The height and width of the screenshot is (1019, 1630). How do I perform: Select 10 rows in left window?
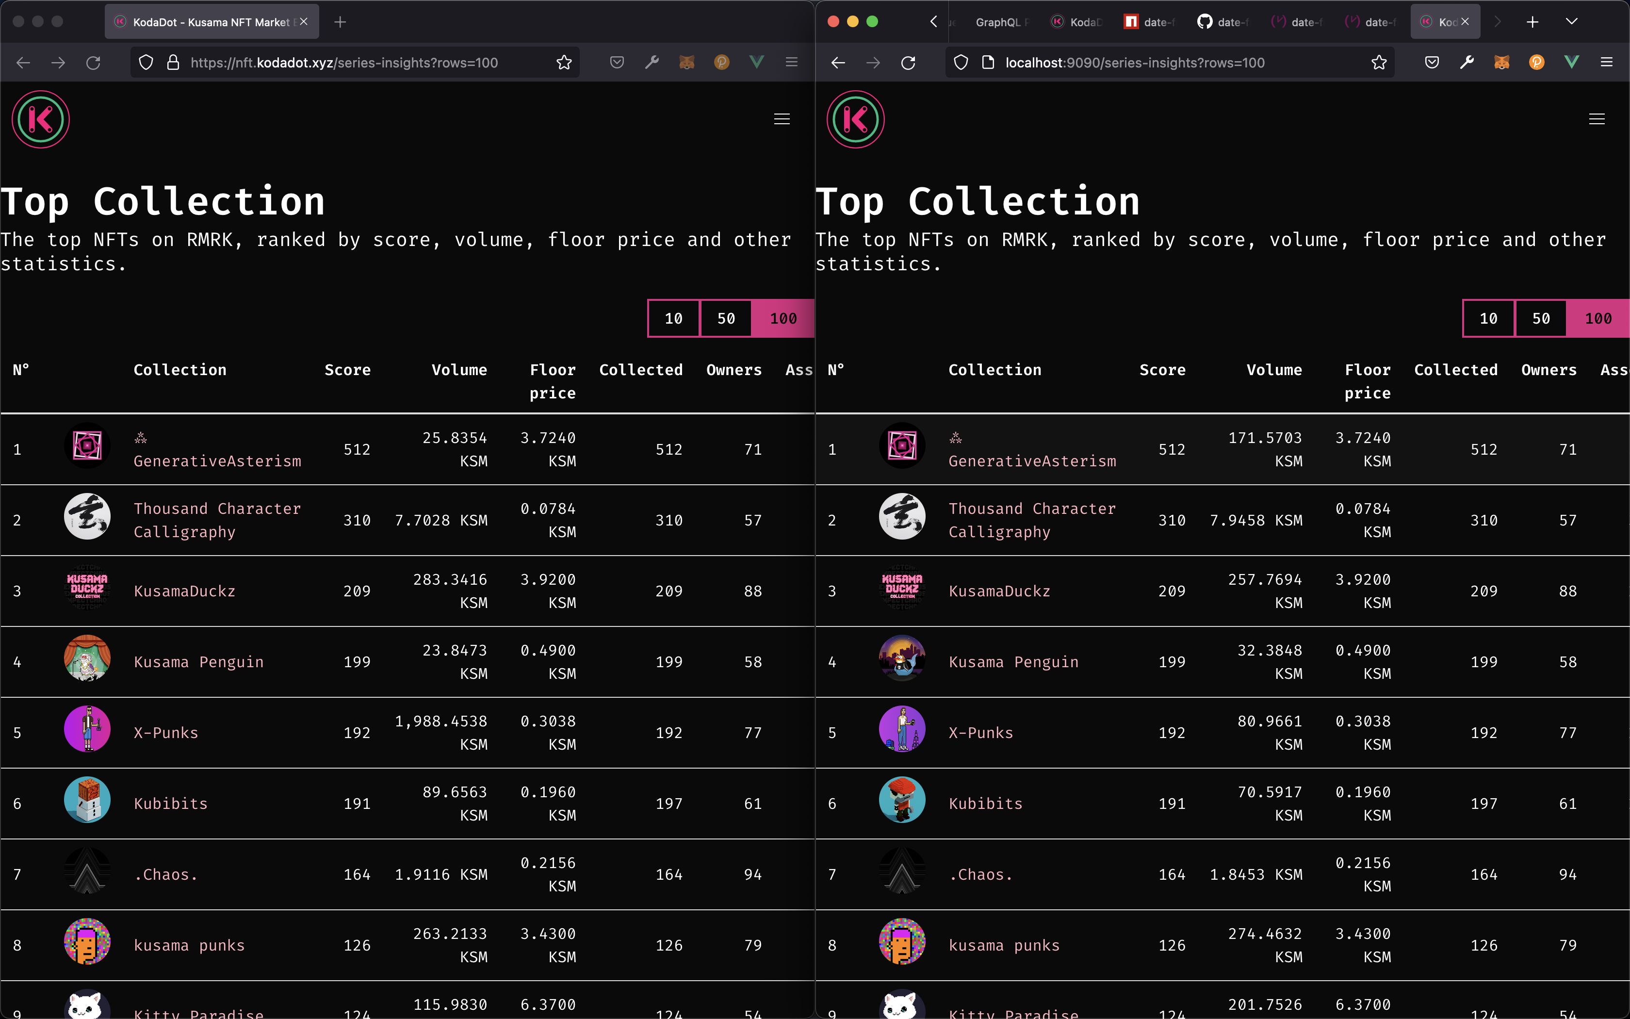pos(673,318)
